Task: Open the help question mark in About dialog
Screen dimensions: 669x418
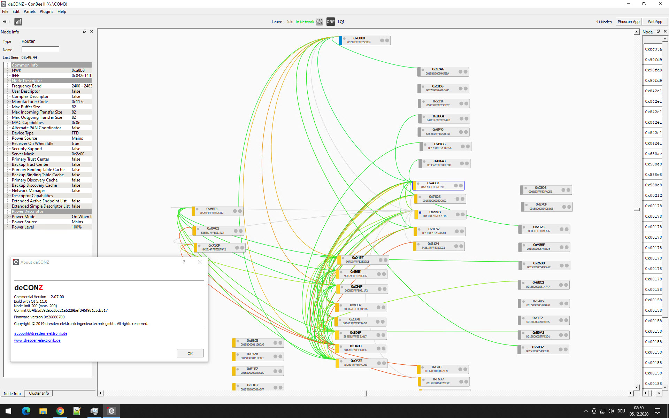Action: coord(184,262)
